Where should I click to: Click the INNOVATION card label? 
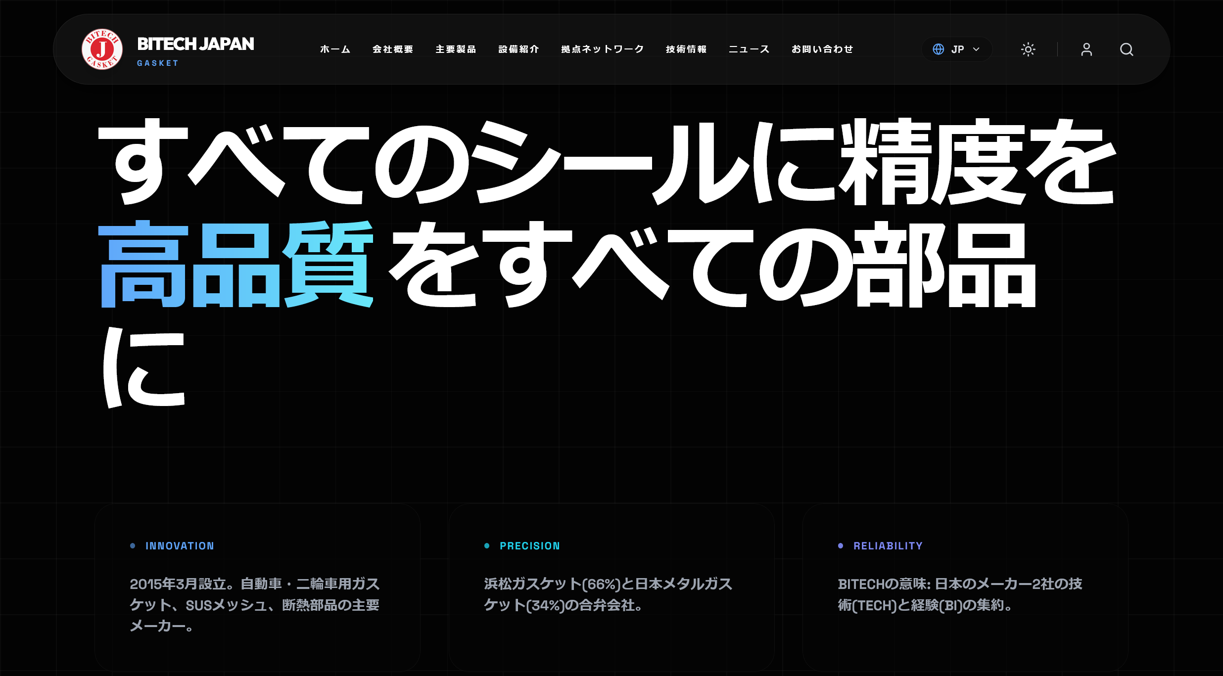pos(180,546)
